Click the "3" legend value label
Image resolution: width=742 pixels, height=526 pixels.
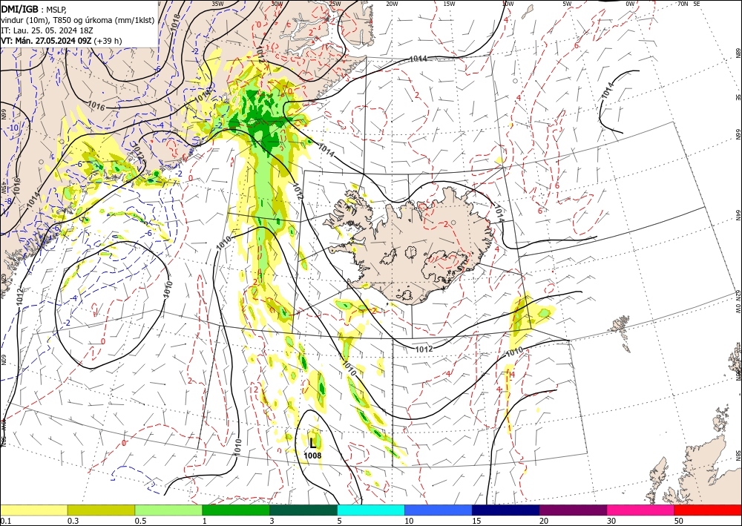coord(272,521)
